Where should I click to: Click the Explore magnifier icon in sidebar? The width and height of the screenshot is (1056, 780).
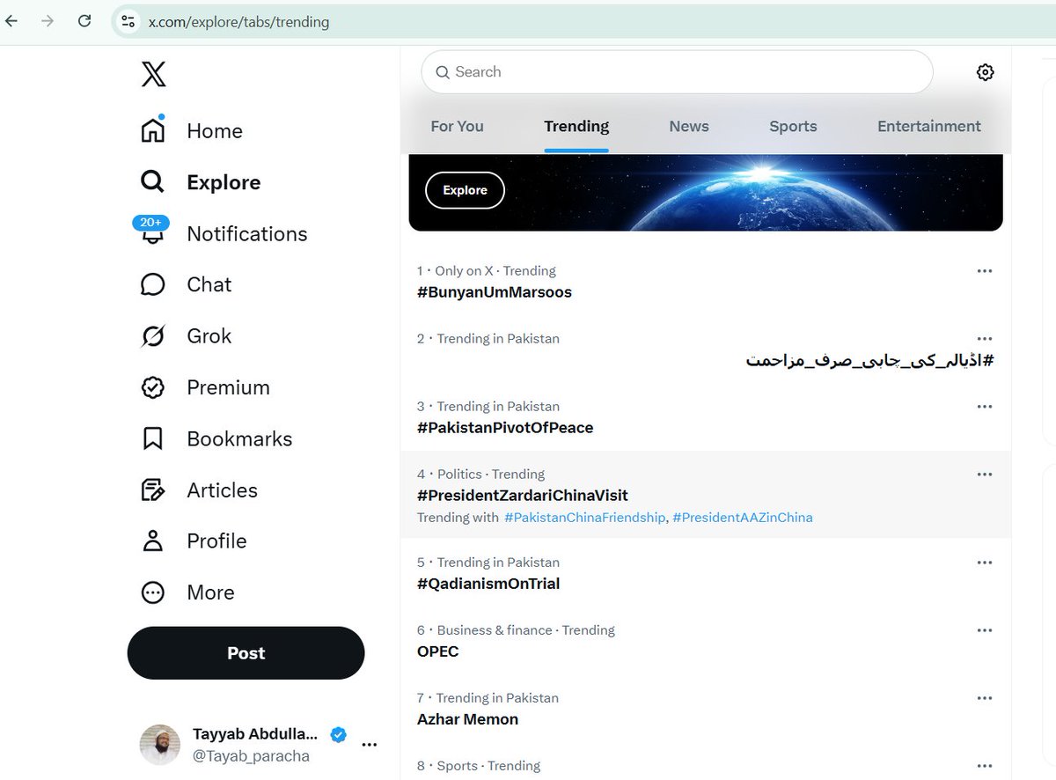(x=153, y=182)
